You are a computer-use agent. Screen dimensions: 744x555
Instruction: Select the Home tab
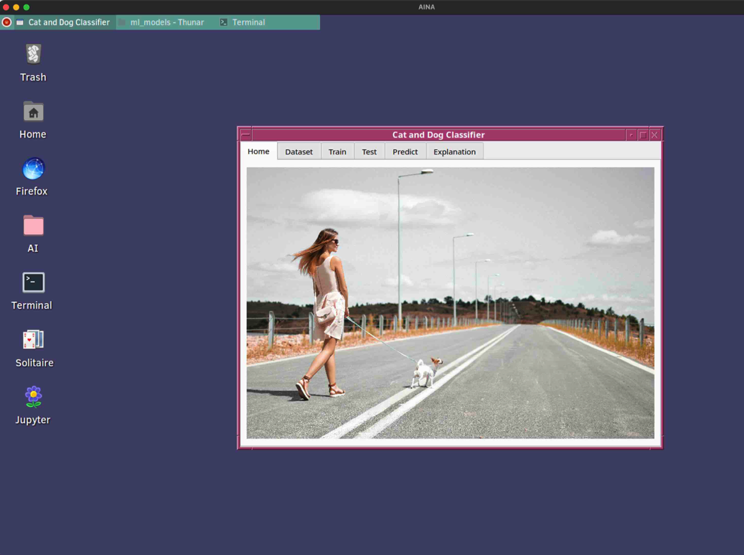(259, 151)
